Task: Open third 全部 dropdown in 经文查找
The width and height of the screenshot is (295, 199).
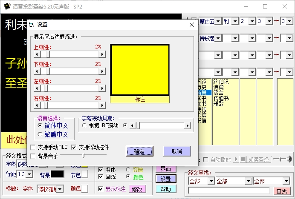Action: click(x=286, y=181)
